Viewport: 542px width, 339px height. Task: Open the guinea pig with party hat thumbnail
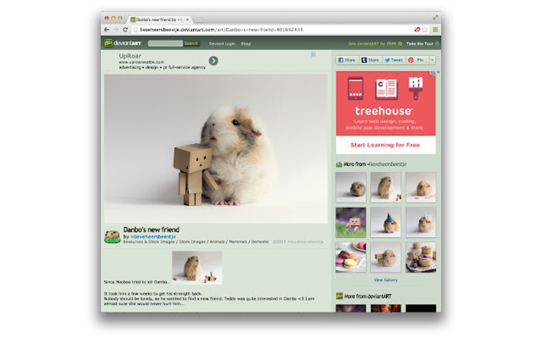tap(386, 223)
